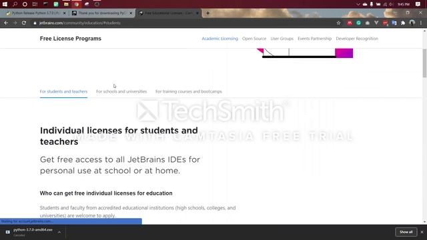Reload the current page
427x240 pixels.
coord(24,23)
